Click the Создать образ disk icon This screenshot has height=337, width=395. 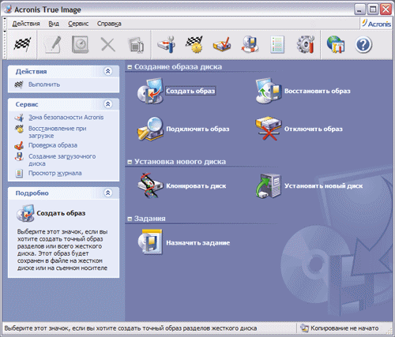click(150, 91)
